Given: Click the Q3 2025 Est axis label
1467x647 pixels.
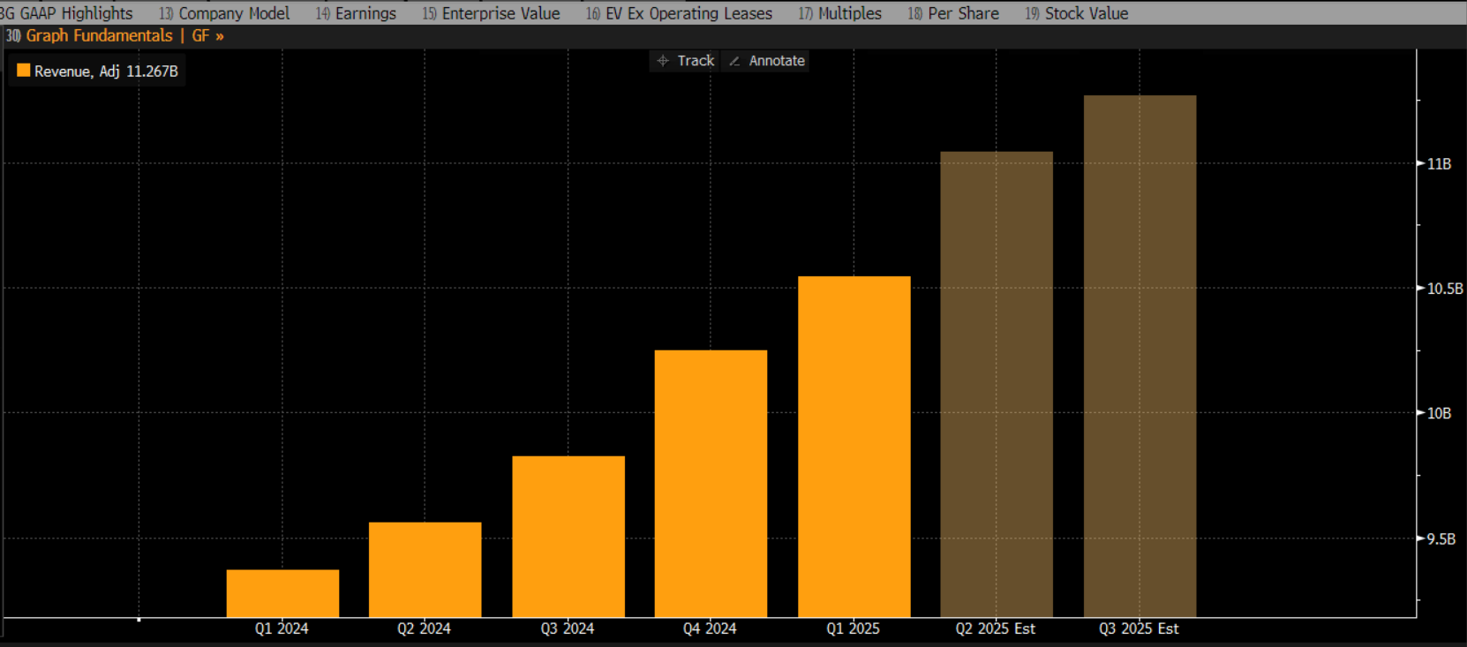Looking at the screenshot, I should pos(1139,628).
